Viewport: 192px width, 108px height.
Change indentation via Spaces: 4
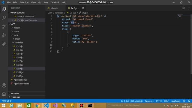tap(149, 101)
